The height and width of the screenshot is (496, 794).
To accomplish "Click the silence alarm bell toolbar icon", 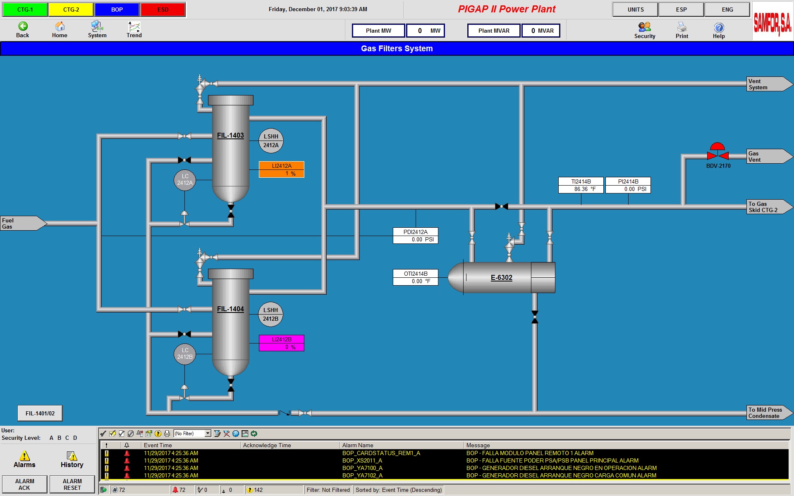I will coord(140,434).
